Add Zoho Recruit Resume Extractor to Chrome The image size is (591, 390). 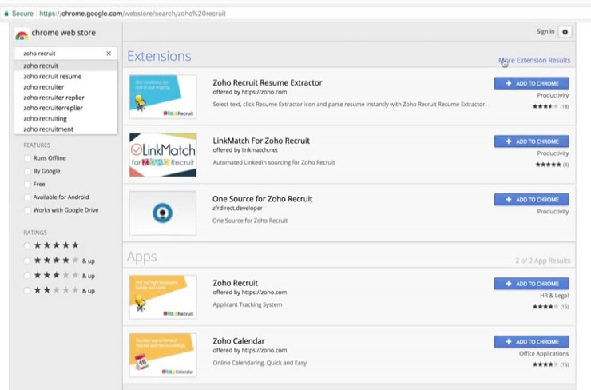point(531,83)
